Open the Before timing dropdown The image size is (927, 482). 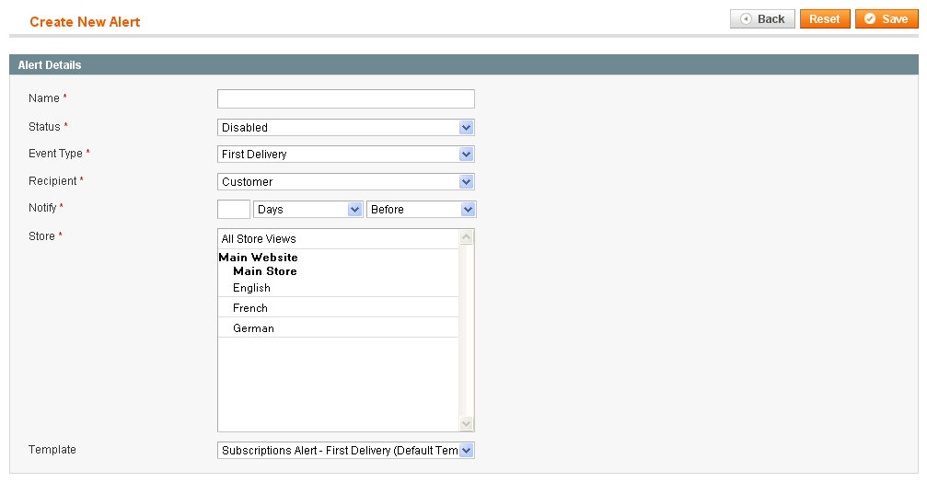[x=421, y=209]
